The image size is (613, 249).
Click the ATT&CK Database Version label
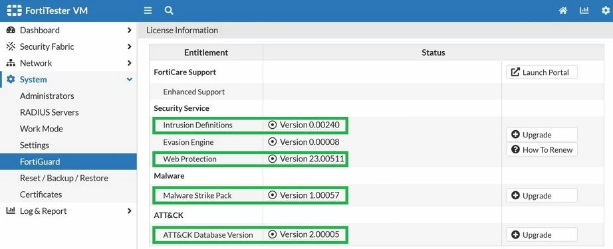click(x=208, y=234)
